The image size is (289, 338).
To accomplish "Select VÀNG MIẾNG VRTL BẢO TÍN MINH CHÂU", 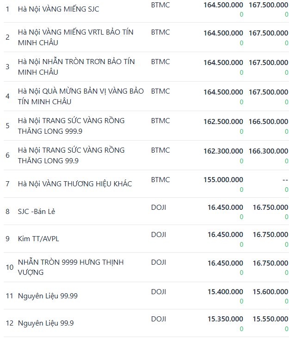I will coord(75,37).
